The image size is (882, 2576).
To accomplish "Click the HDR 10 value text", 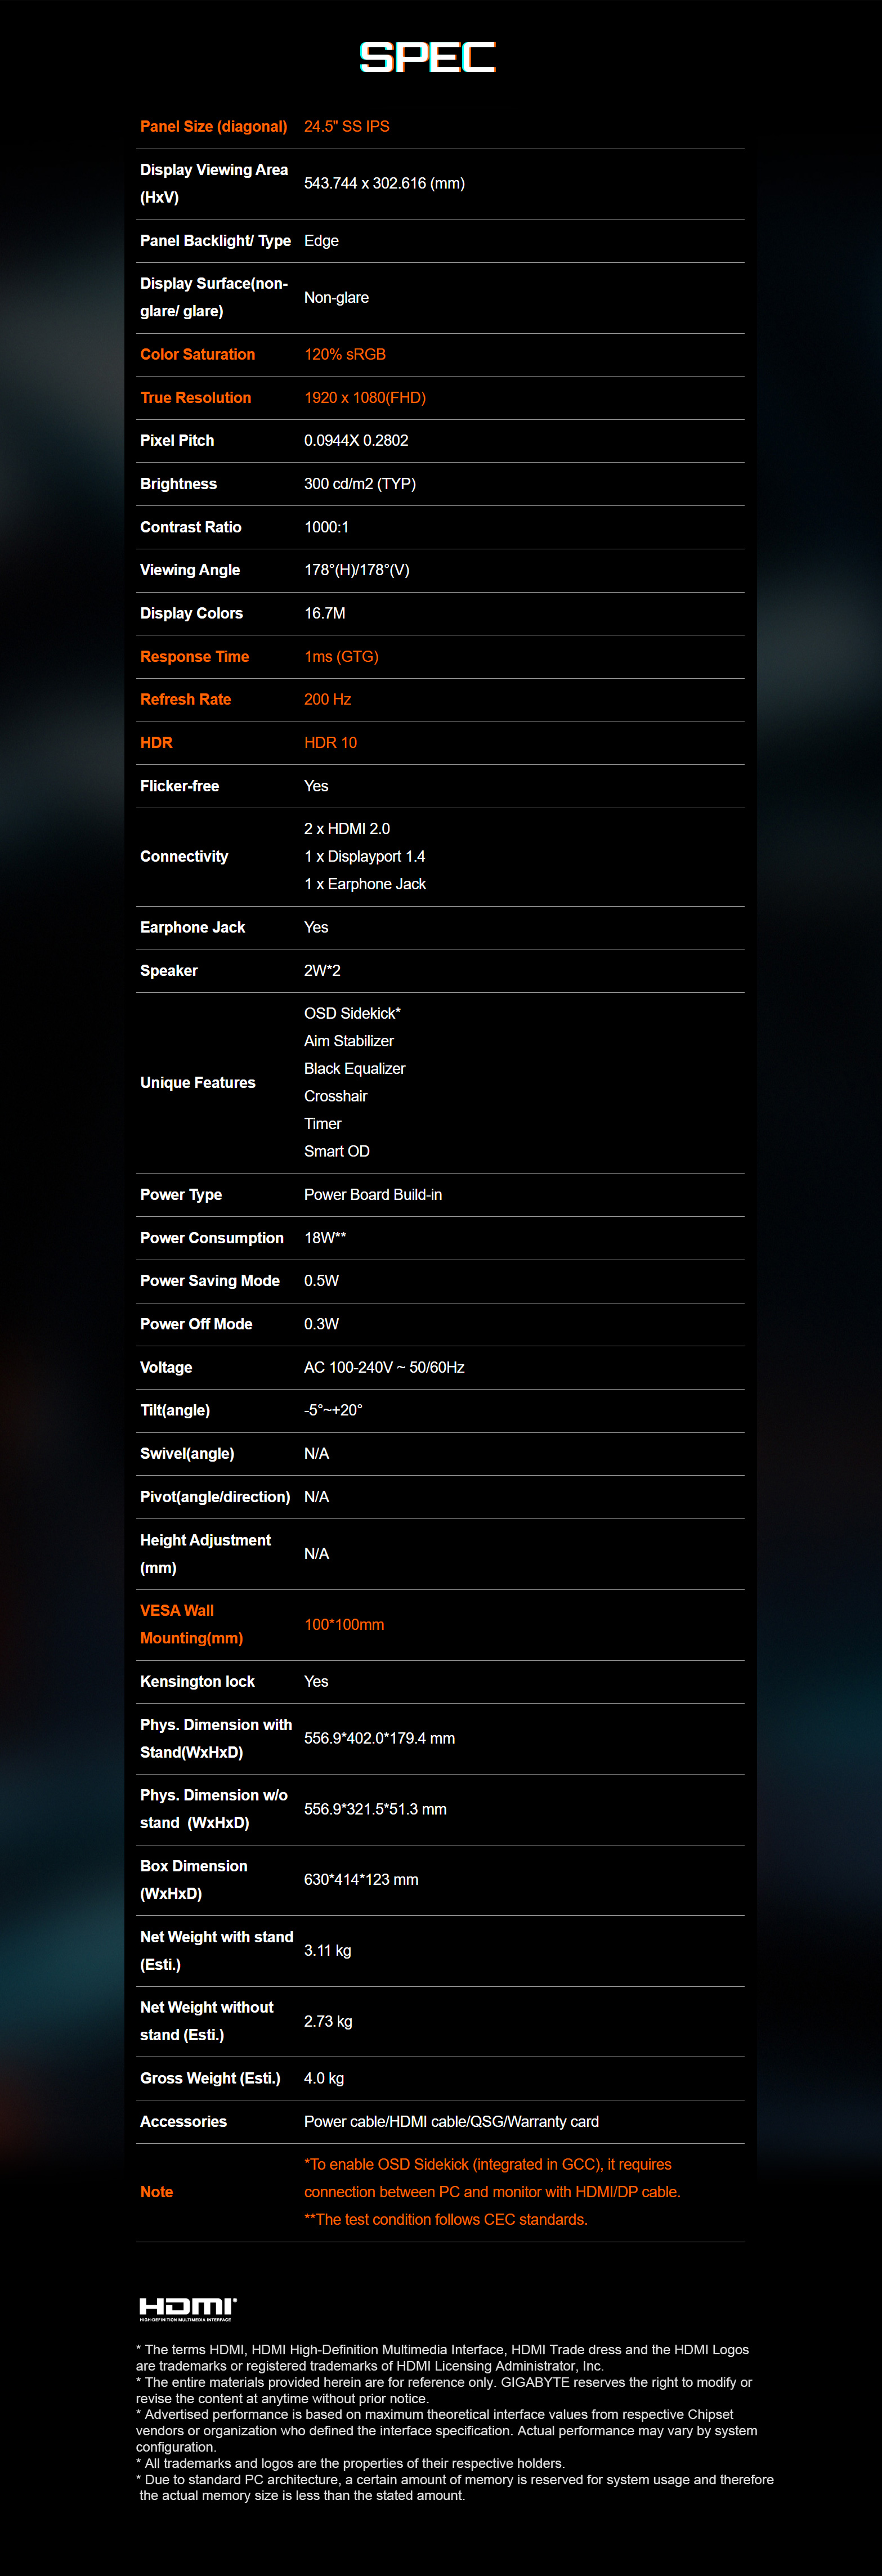I will (x=330, y=743).
